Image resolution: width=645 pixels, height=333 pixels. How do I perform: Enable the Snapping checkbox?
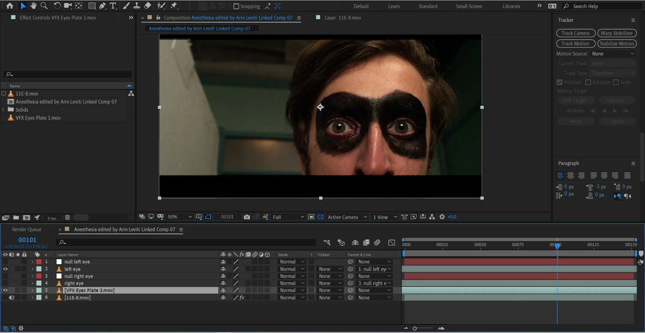click(236, 6)
